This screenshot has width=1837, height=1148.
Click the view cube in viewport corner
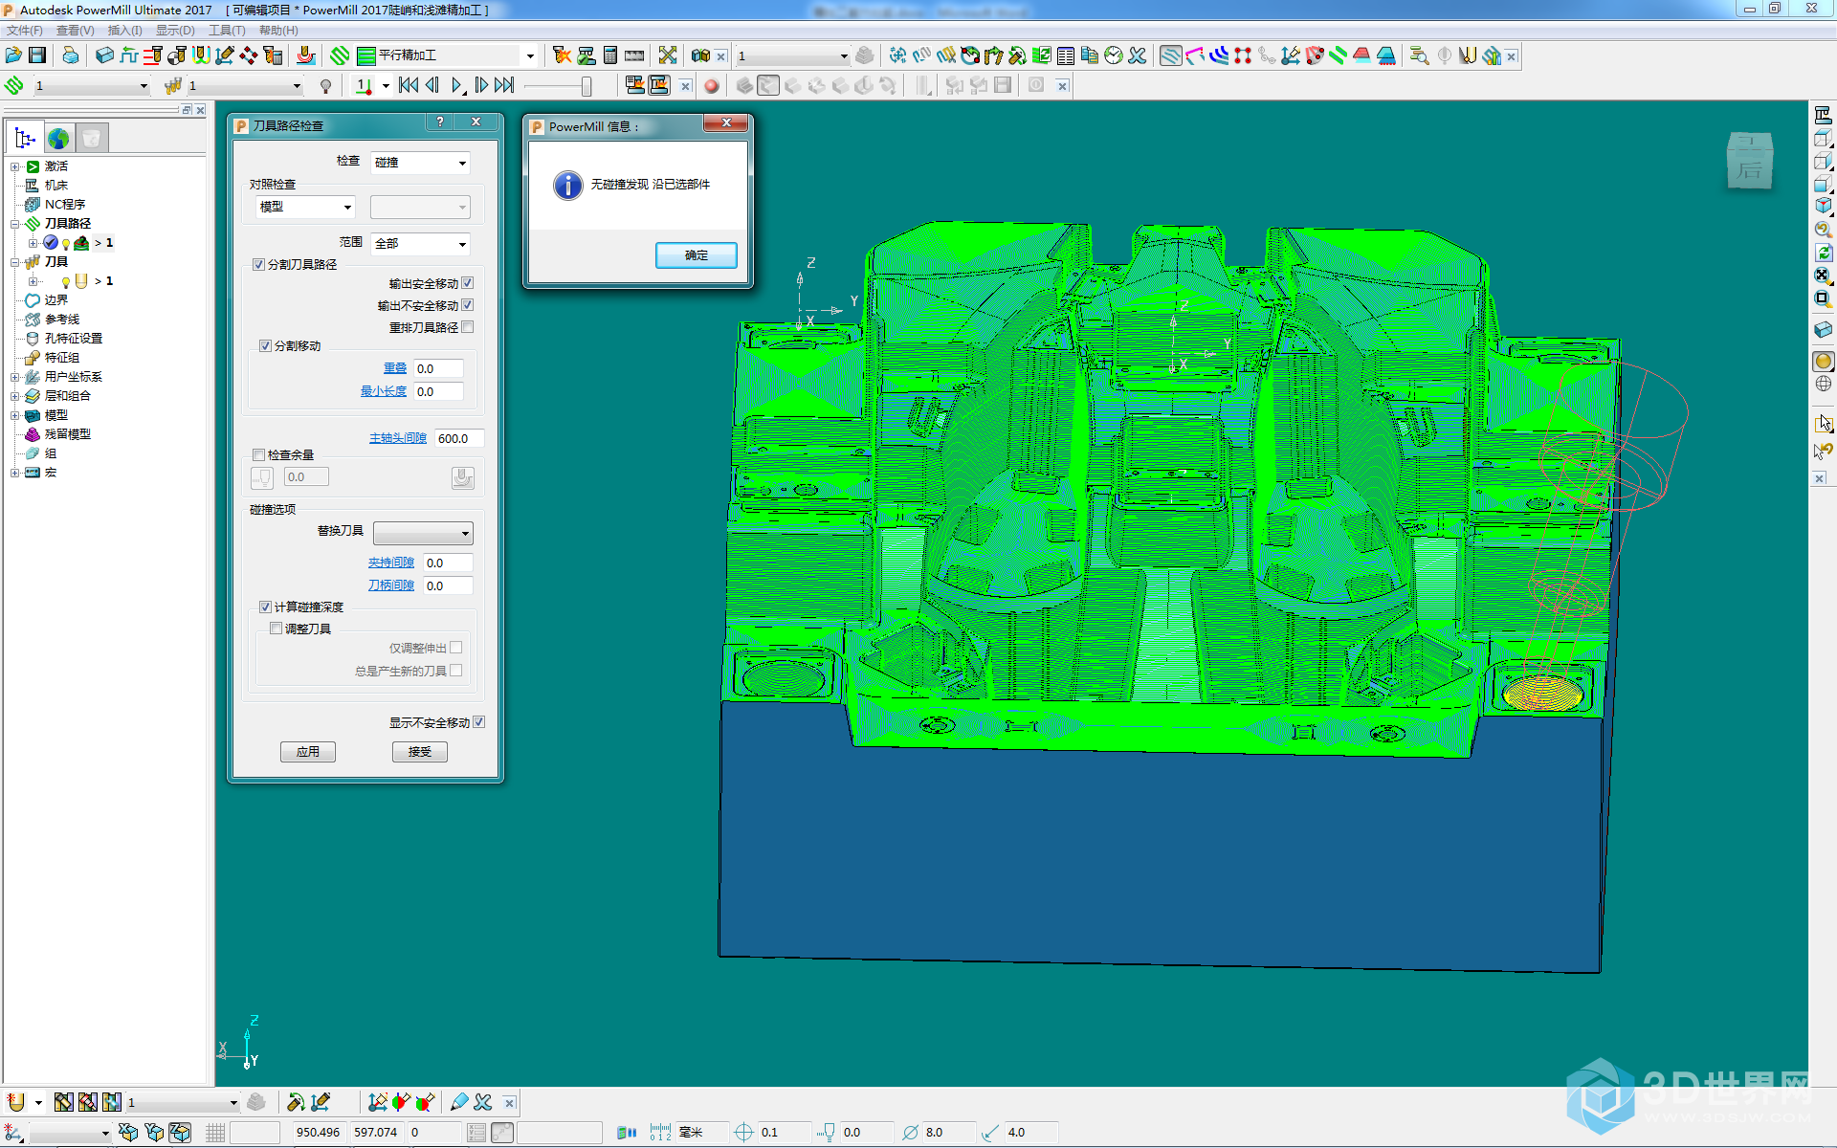(x=1750, y=161)
